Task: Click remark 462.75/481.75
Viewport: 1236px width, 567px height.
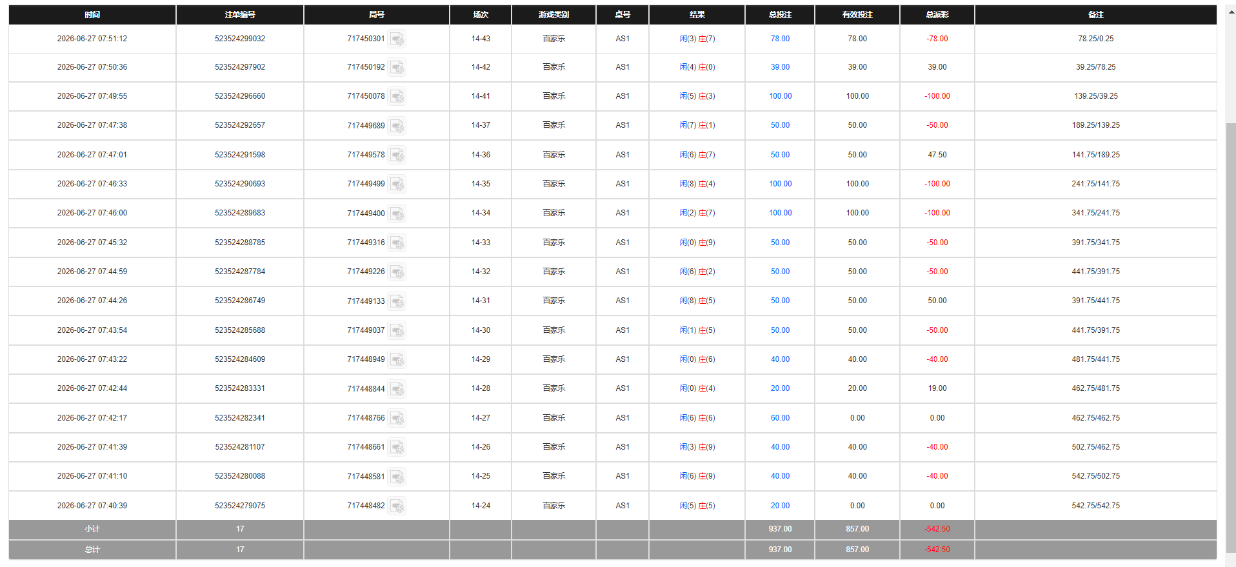Action: click(1095, 388)
